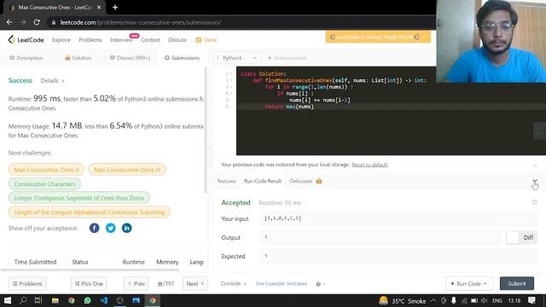The image size is (546, 307).
Task: Click the Run Code button
Action: pos(468,284)
